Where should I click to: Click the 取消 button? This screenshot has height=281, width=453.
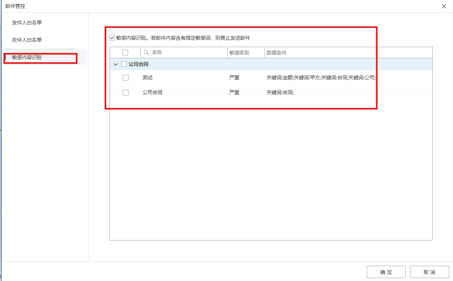(x=429, y=272)
